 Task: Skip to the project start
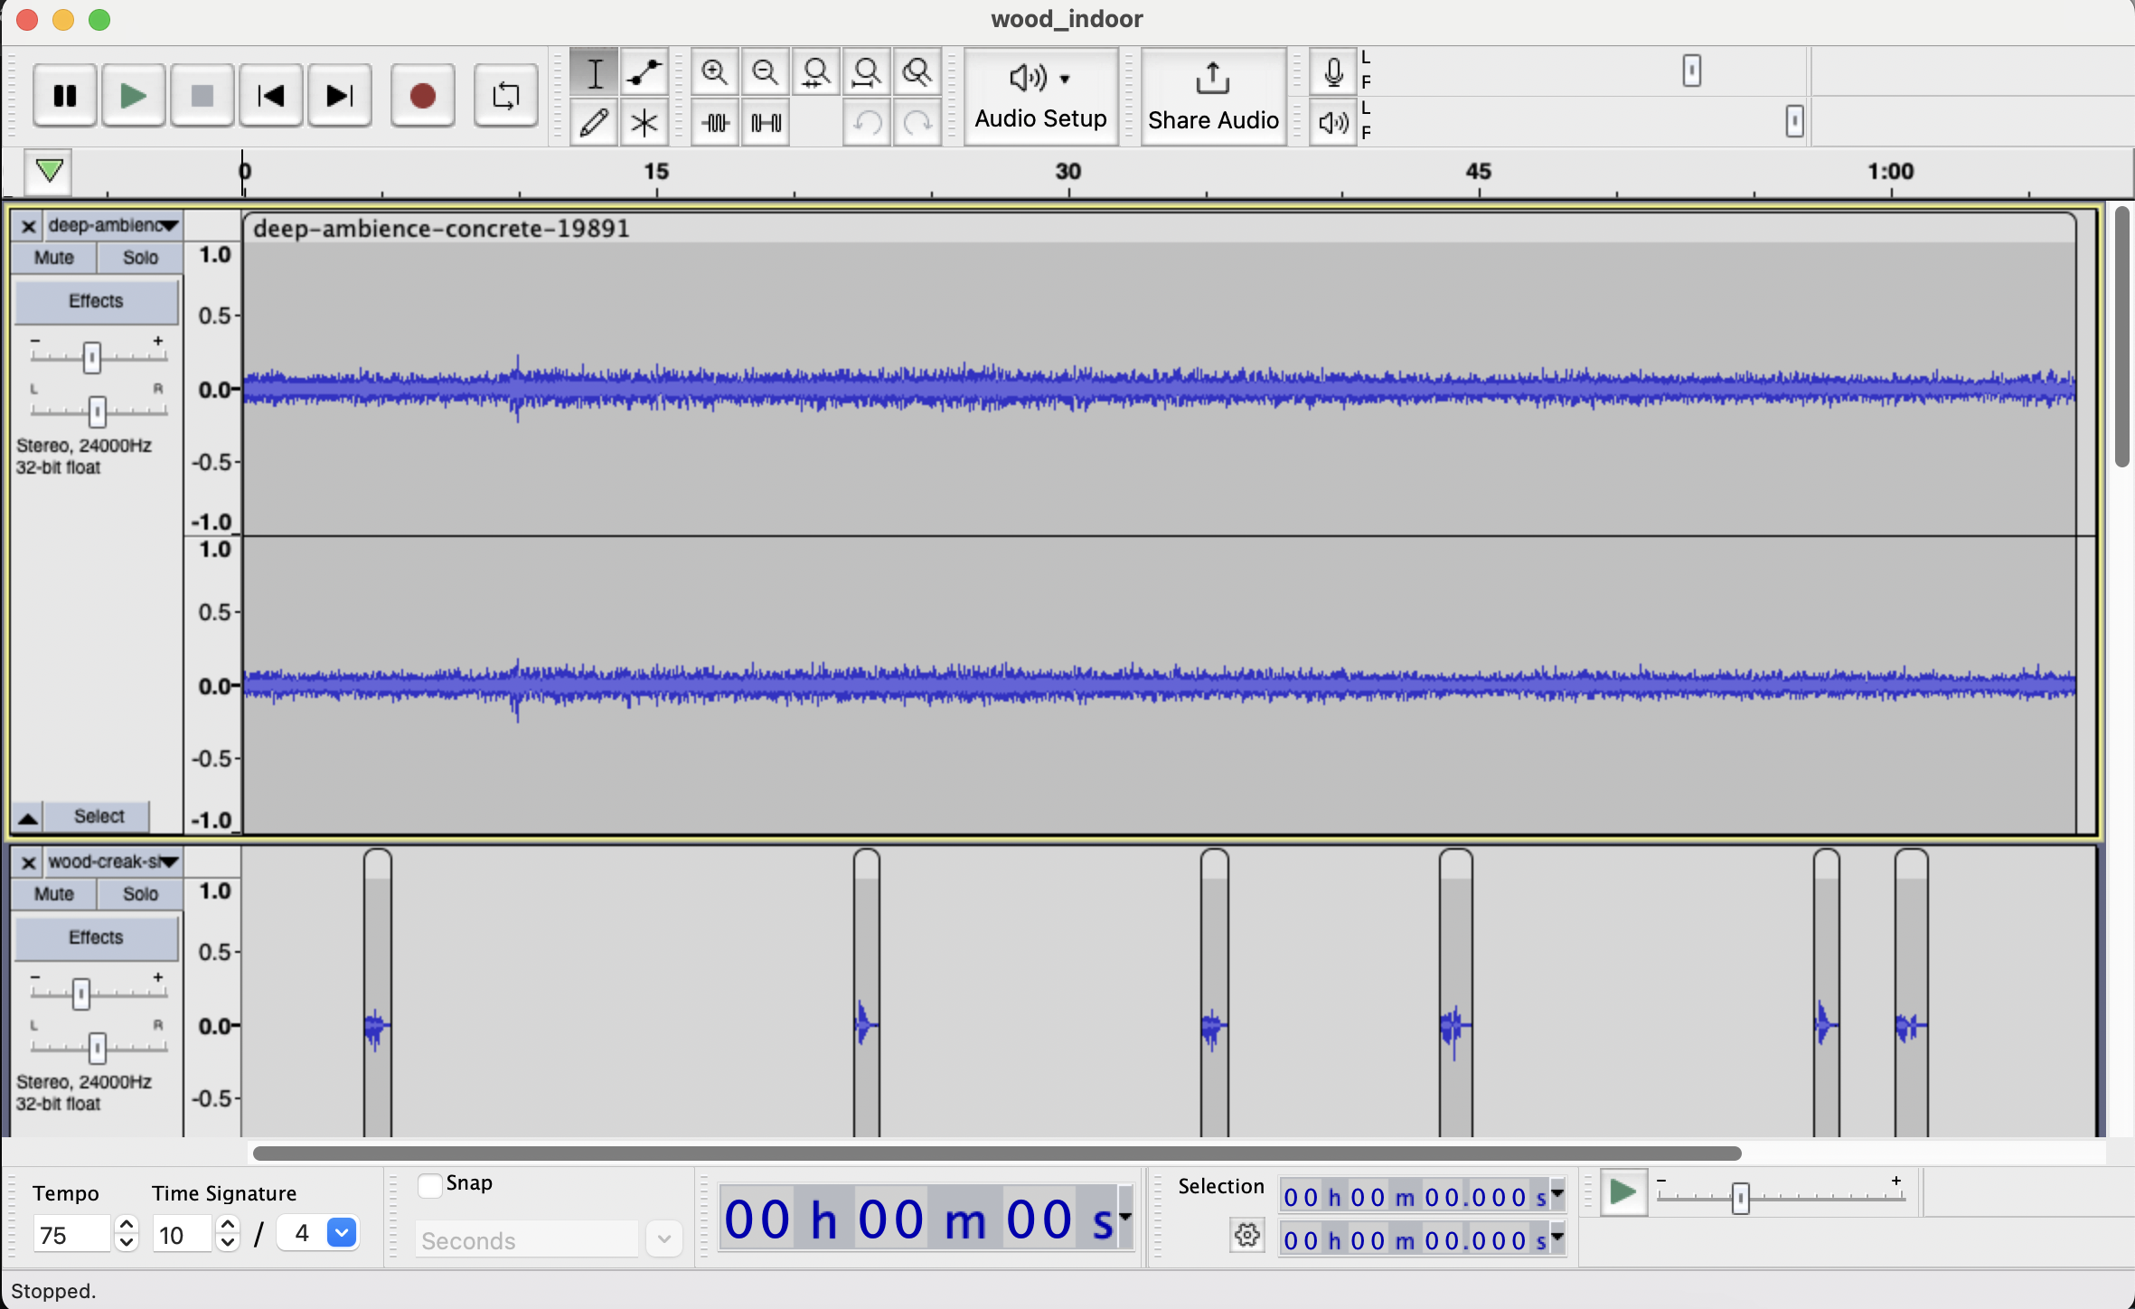pos(270,96)
